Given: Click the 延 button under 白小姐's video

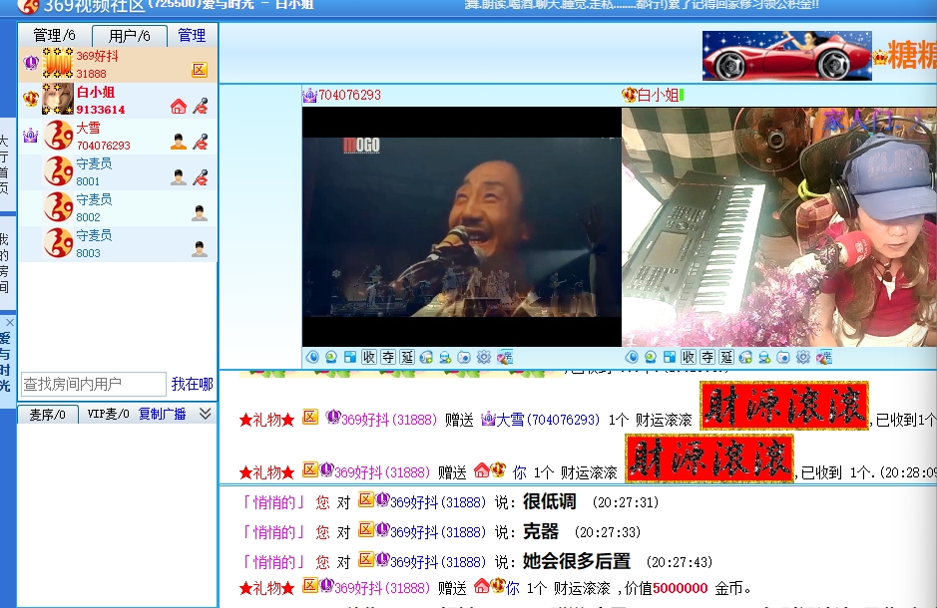Looking at the screenshot, I should tap(726, 358).
